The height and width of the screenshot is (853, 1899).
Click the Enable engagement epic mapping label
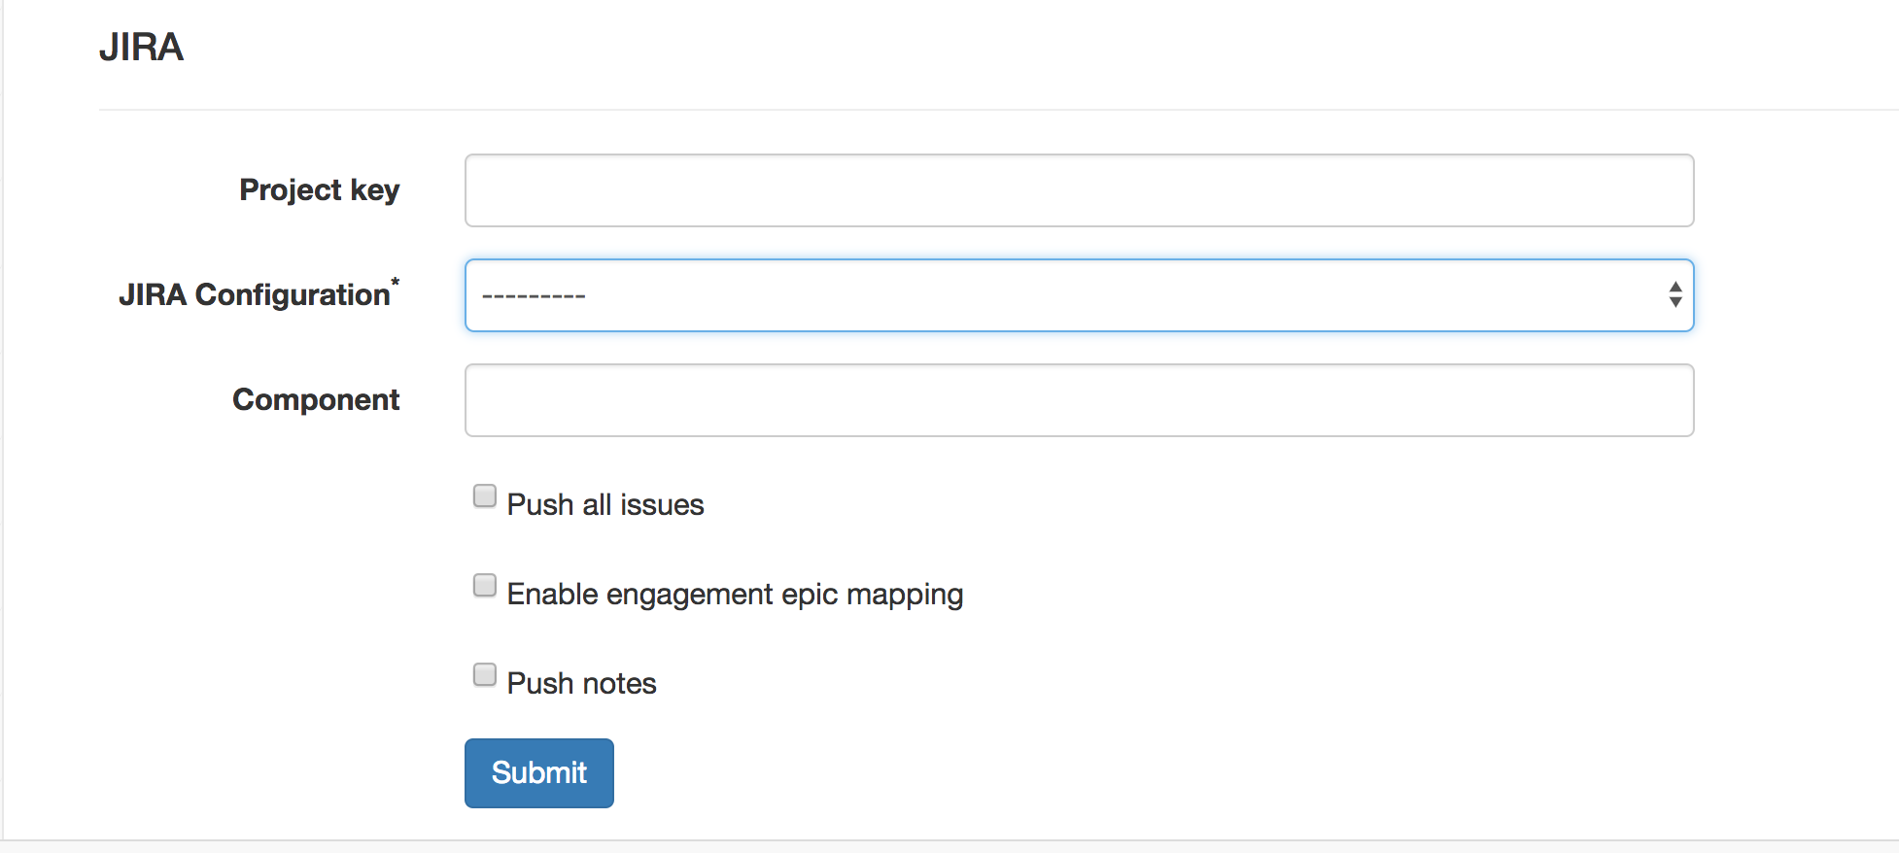coord(734,594)
